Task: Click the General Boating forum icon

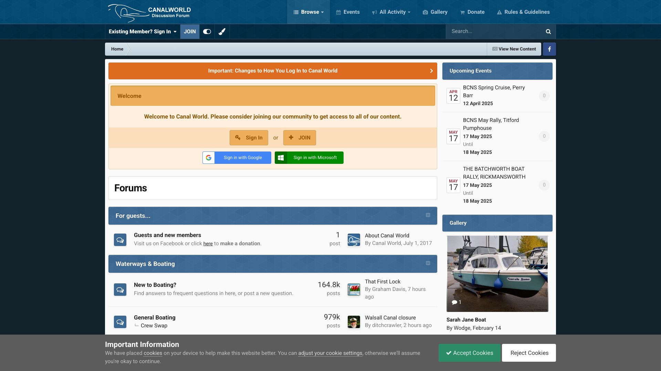Action: point(120,322)
